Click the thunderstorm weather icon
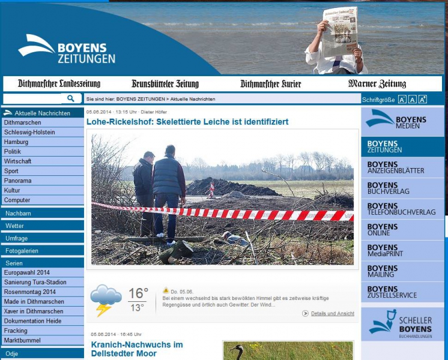Screen dimensions: 448x360 tap(106, 299)
